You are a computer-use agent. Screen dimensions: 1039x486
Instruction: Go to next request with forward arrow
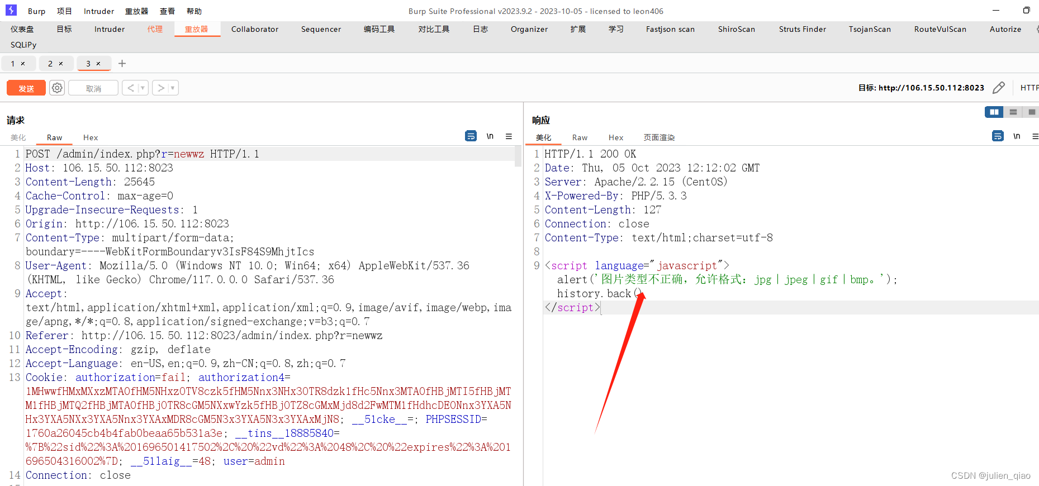161,88
